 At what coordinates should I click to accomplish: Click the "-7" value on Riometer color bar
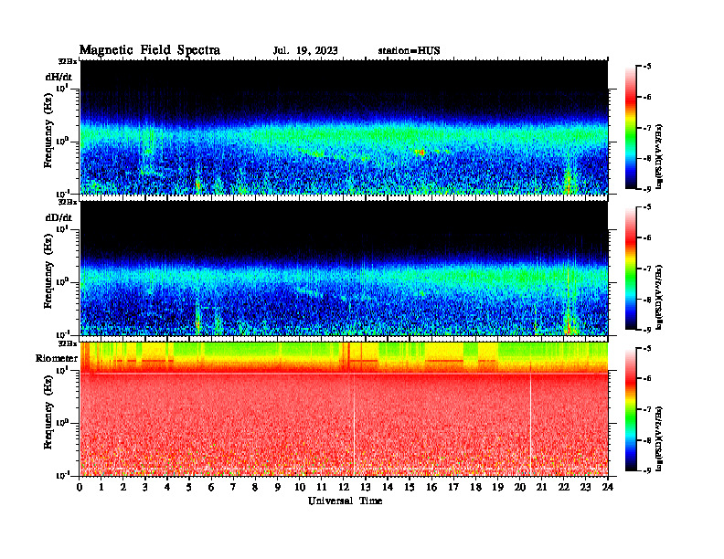(647, 409)
